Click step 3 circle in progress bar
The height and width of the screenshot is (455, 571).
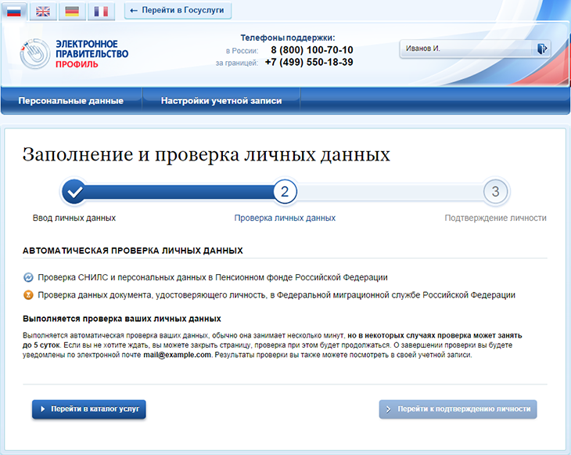[495, 191]
